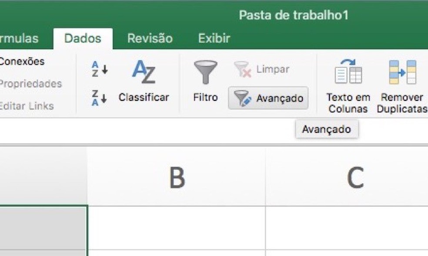The height and width of the screenshot is (256, 428).
Task: Click the sort Z to A descending icon
Action: (x=100, y=97)
